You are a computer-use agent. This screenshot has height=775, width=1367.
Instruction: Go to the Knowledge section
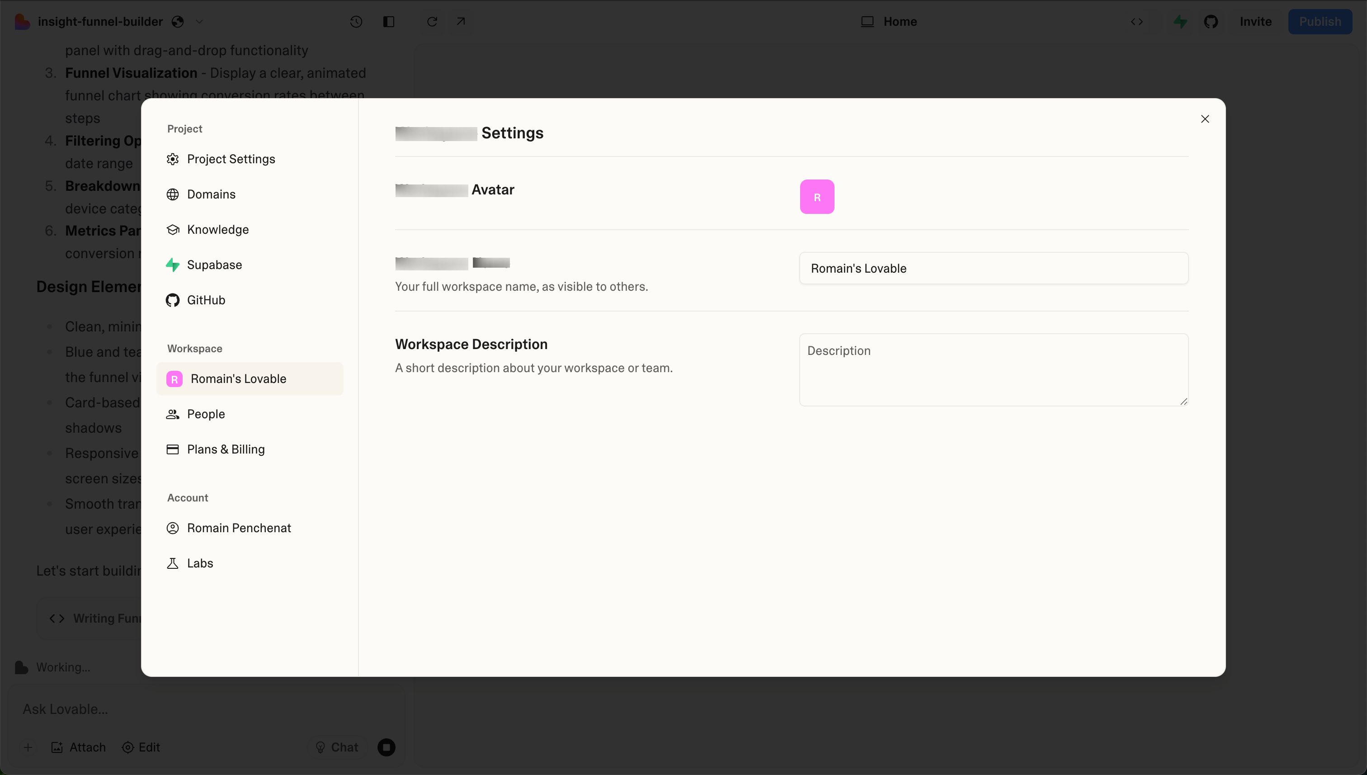pos(249,229)
